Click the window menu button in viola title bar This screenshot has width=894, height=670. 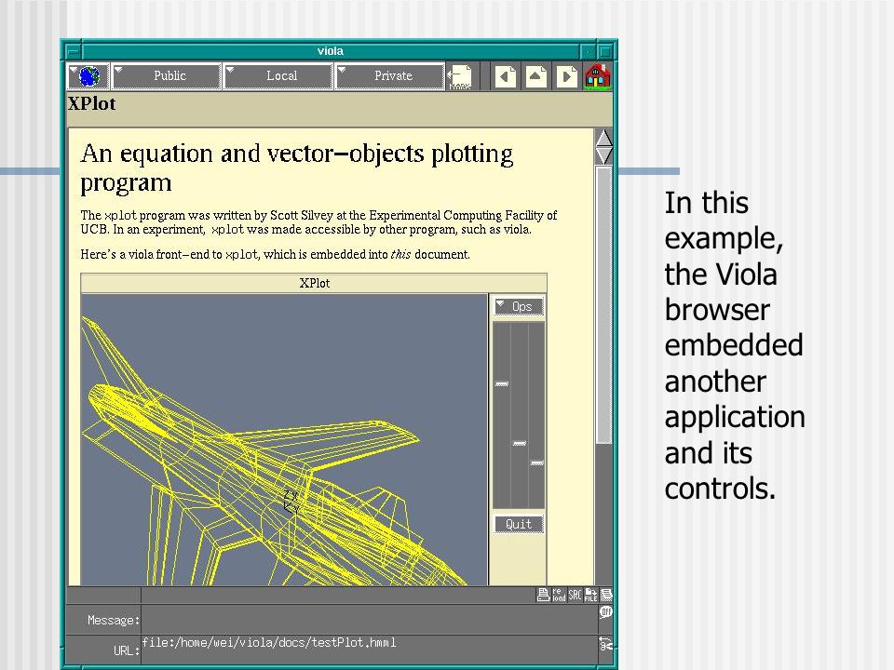pyautogui.click(x=73, y=51)
